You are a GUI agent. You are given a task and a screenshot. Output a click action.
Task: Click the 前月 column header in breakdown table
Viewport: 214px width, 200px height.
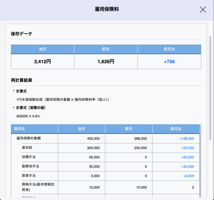129,129
